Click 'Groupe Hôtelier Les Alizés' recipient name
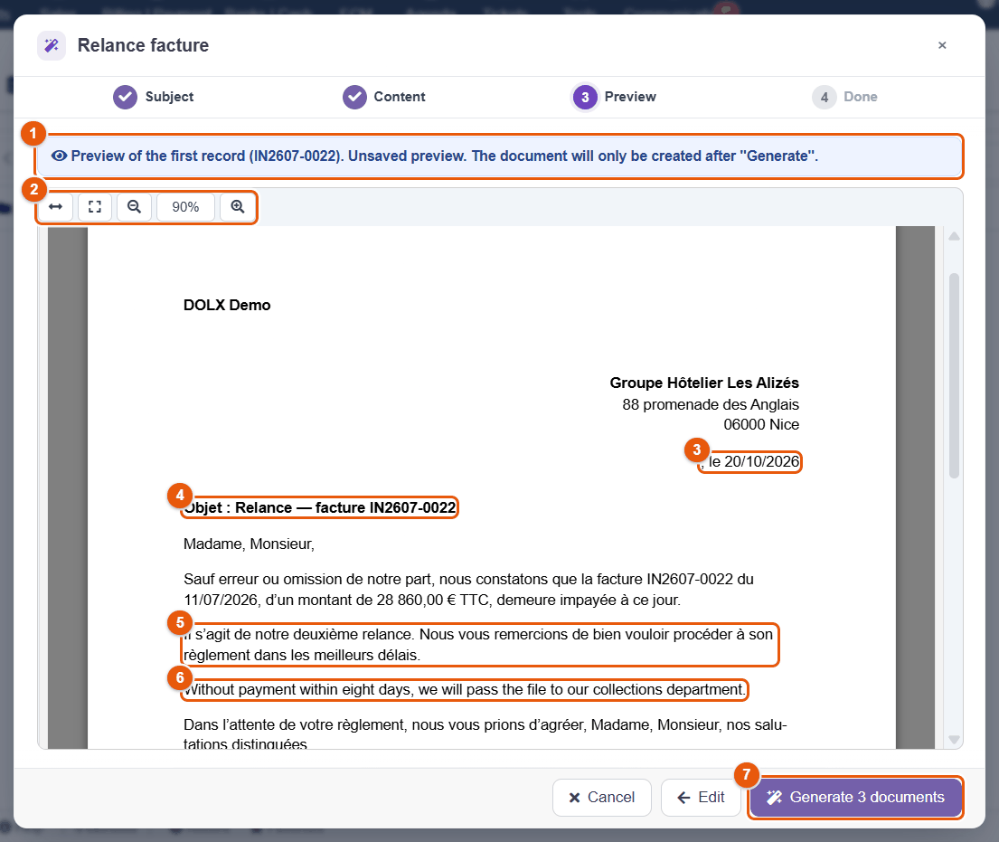Screen dimensions: 999x842 [704, 383]
